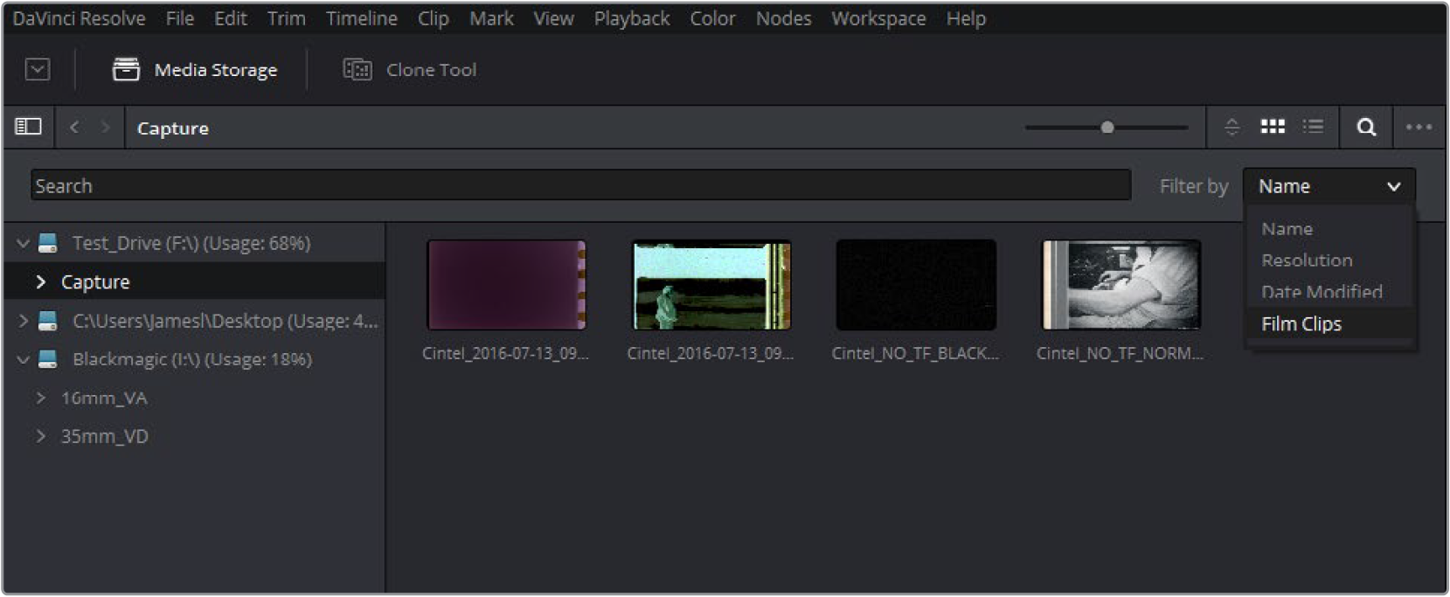
Task: Open the Clip menu
Action: (x=434, y=18)
